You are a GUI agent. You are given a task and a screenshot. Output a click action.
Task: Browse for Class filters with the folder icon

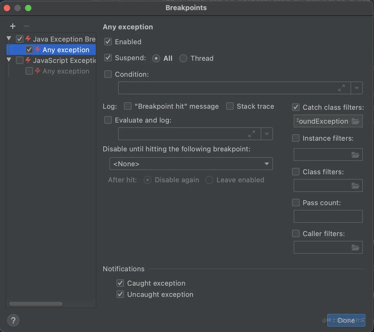point(356,185)
